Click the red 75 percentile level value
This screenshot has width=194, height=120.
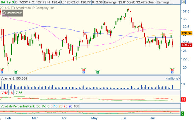pos(65,106)
